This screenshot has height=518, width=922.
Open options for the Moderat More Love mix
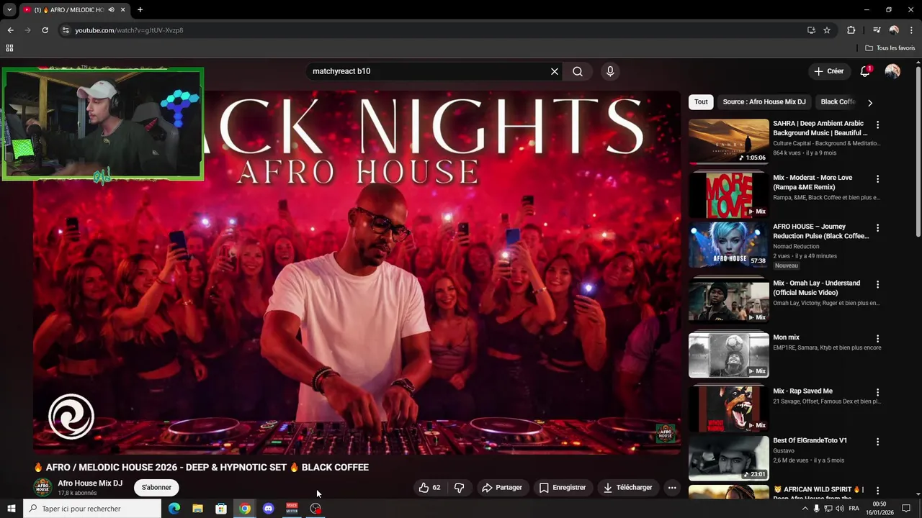coord(877,178)
